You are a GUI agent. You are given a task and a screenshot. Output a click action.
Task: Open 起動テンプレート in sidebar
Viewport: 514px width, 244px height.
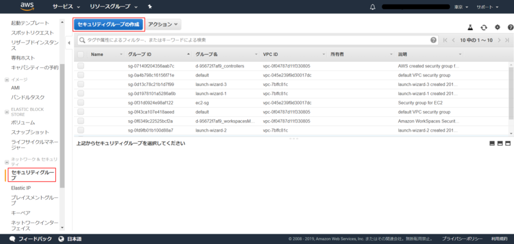point(30,23)
